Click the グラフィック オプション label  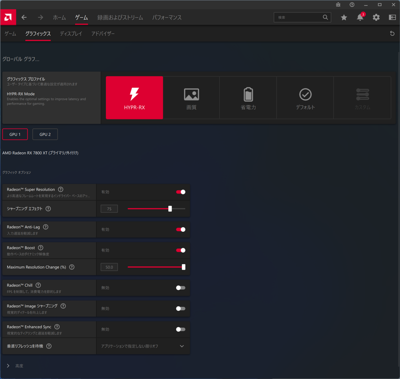coord(17,173)
